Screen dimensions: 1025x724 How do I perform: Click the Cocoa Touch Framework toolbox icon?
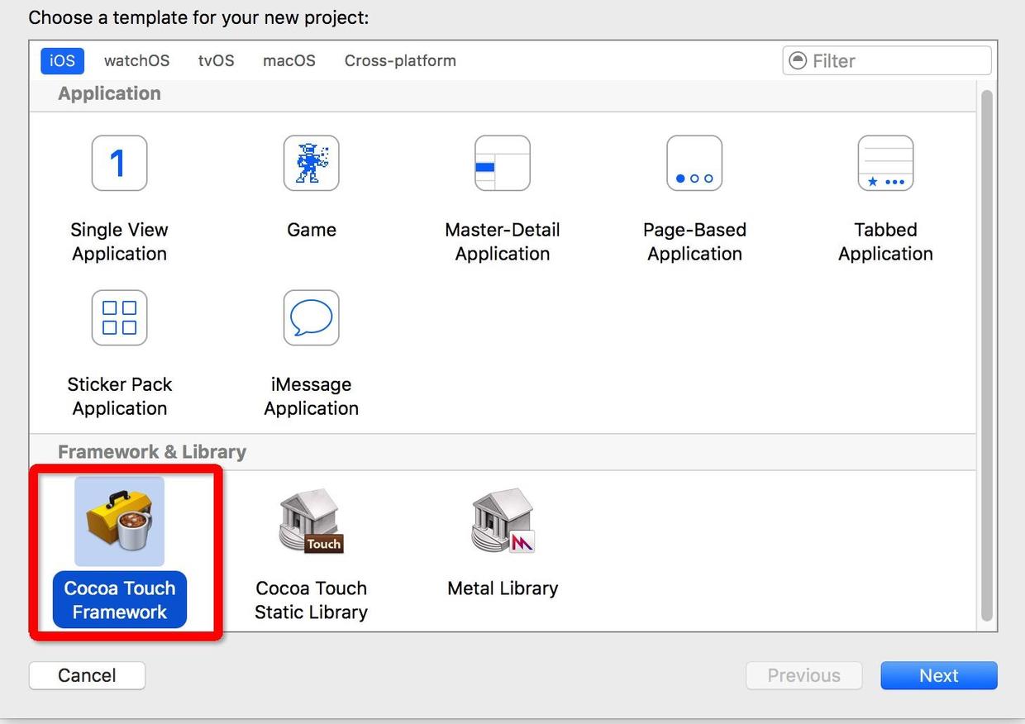(x=119, y=521)
